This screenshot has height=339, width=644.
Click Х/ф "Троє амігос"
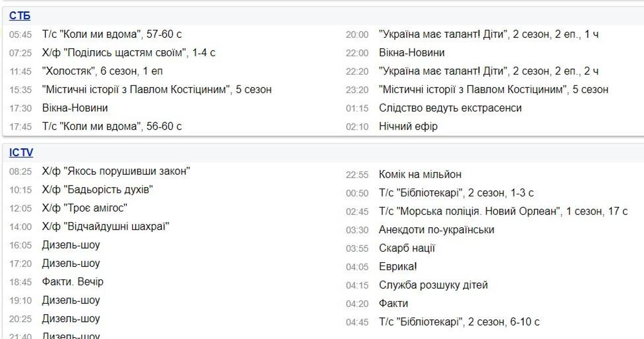pyautogui.click(x=85, y=208)
